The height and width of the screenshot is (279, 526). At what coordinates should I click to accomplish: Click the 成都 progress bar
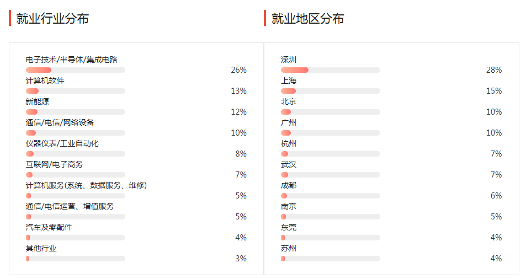(330, 196)
